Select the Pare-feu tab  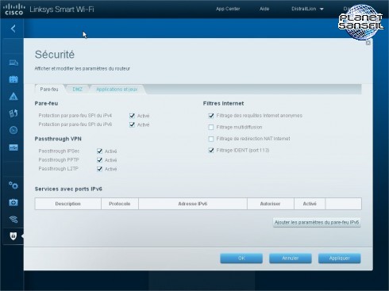click(x=49, y=90)
